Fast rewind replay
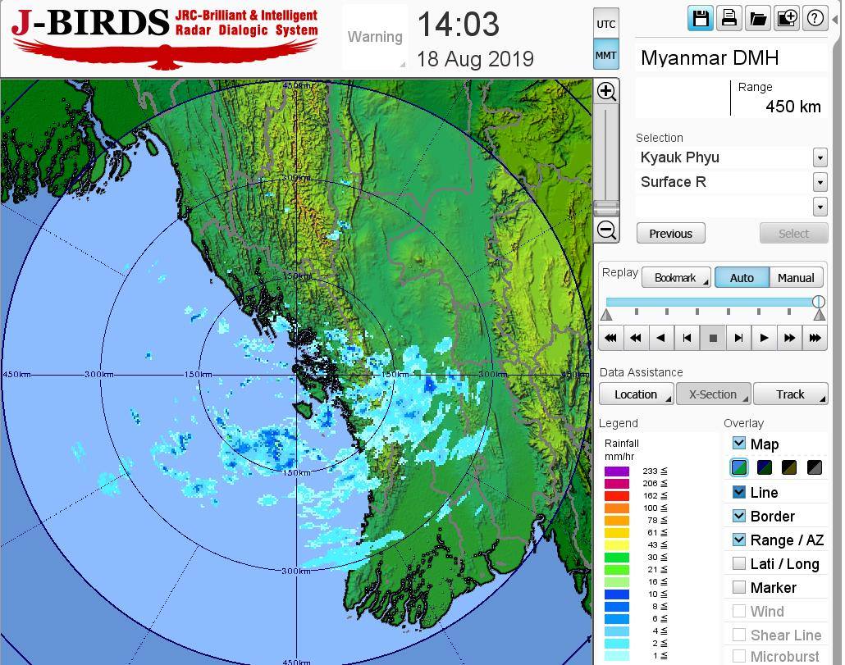This screenshot has width=845, height=665. tap(636, 338)
